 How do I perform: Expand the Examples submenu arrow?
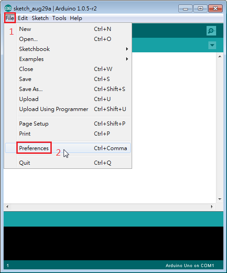(x=127, y=59)
